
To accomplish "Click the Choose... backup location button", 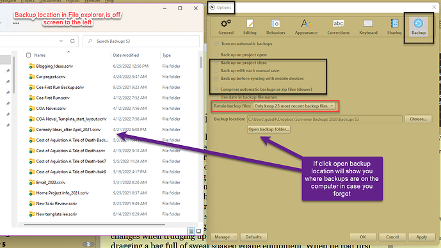I will [x=418, y=119].
